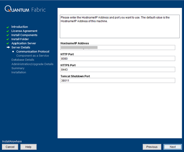
Task: Click the bullet beside Communication Protocol
Action: pyautogui.click(x=13, y=52)
